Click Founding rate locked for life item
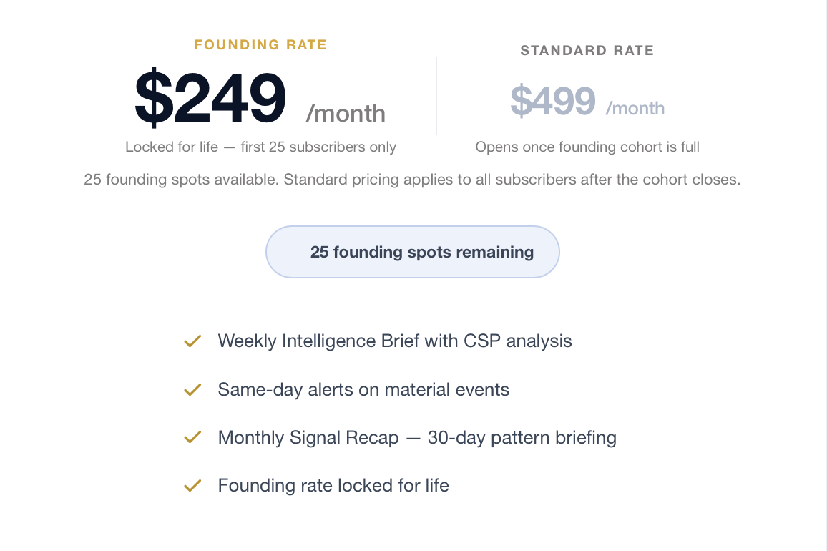 333,486
